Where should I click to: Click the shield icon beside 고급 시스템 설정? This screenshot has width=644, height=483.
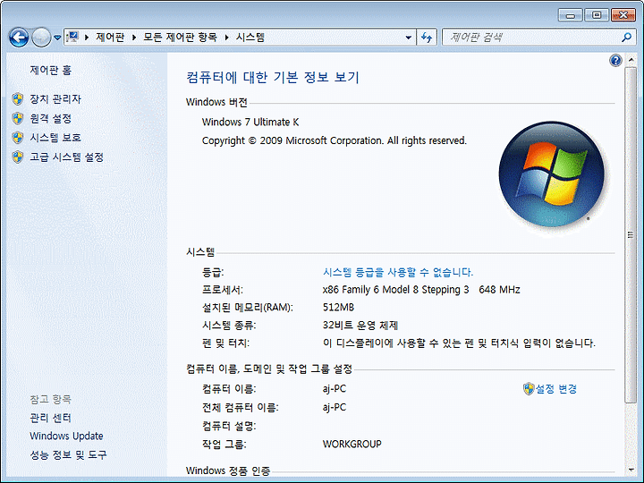[x=17, y=157]
